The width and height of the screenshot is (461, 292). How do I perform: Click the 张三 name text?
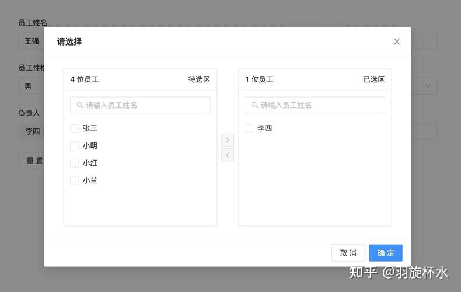90,128
